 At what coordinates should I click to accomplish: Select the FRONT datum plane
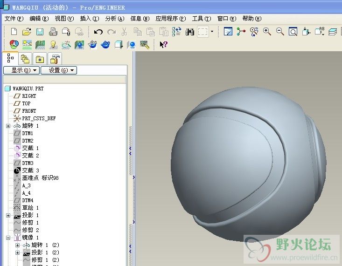(x=29, y=111)
